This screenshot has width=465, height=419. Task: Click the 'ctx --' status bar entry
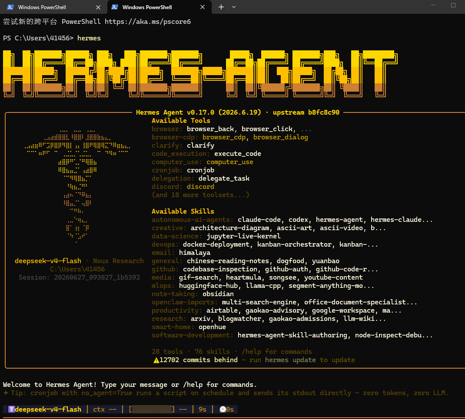(105, 409)
